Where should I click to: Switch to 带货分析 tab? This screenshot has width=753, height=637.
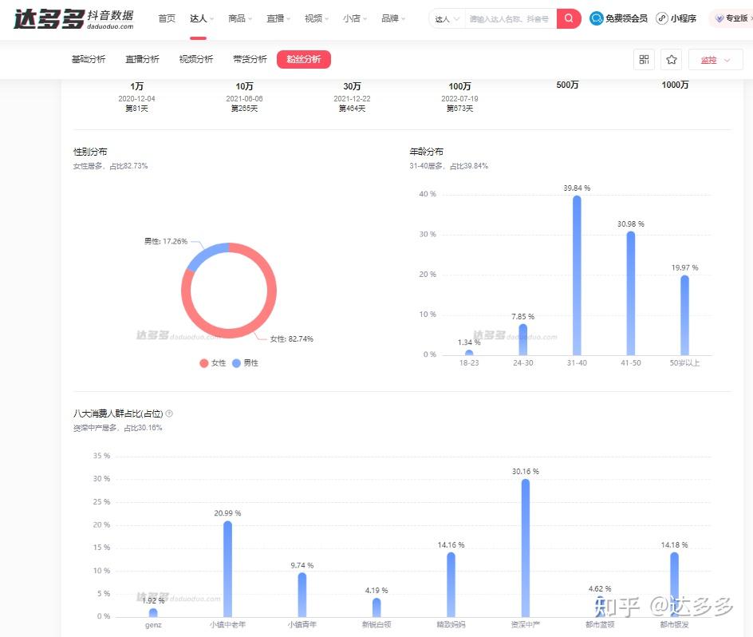tap(250, 59)
